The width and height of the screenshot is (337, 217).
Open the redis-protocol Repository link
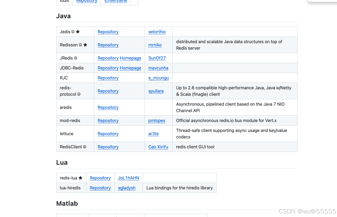(108, 91)
